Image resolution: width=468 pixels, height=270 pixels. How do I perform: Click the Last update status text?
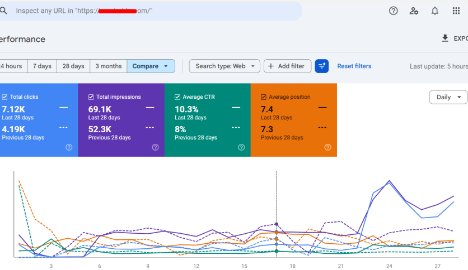point(439,66)
